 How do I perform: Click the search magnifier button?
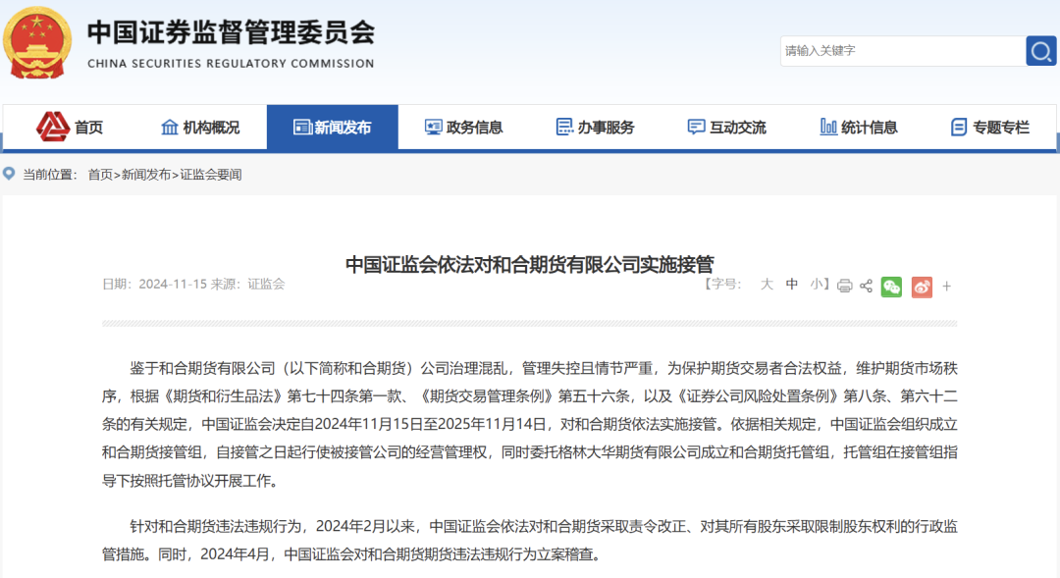pos(1040,51)
